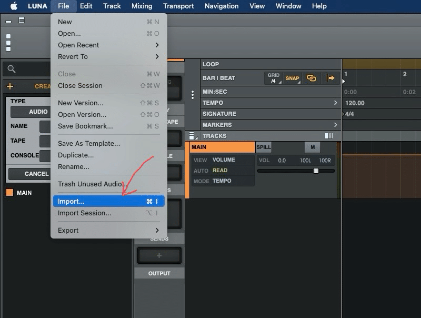Screen dimensions: 421x318
Task: Open the Window menu in menu bar
Action: click(x=288, y=6)
